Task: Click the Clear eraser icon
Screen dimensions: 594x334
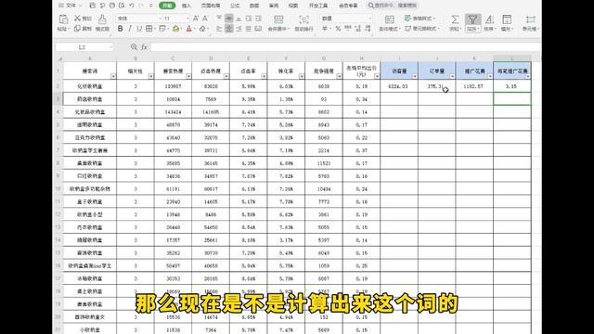Action: click(x=202, y=29)
